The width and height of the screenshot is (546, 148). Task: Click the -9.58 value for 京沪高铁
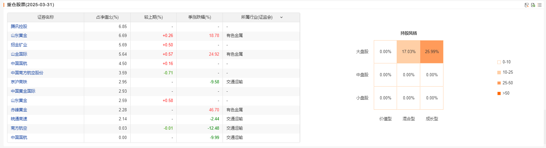click(214, 82)
